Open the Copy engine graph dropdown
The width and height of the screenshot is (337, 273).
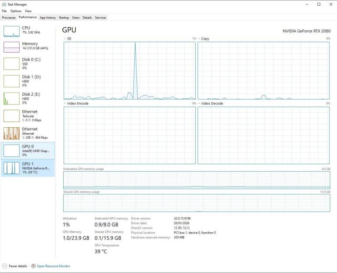pyautogui.click(x=199, y=39)
